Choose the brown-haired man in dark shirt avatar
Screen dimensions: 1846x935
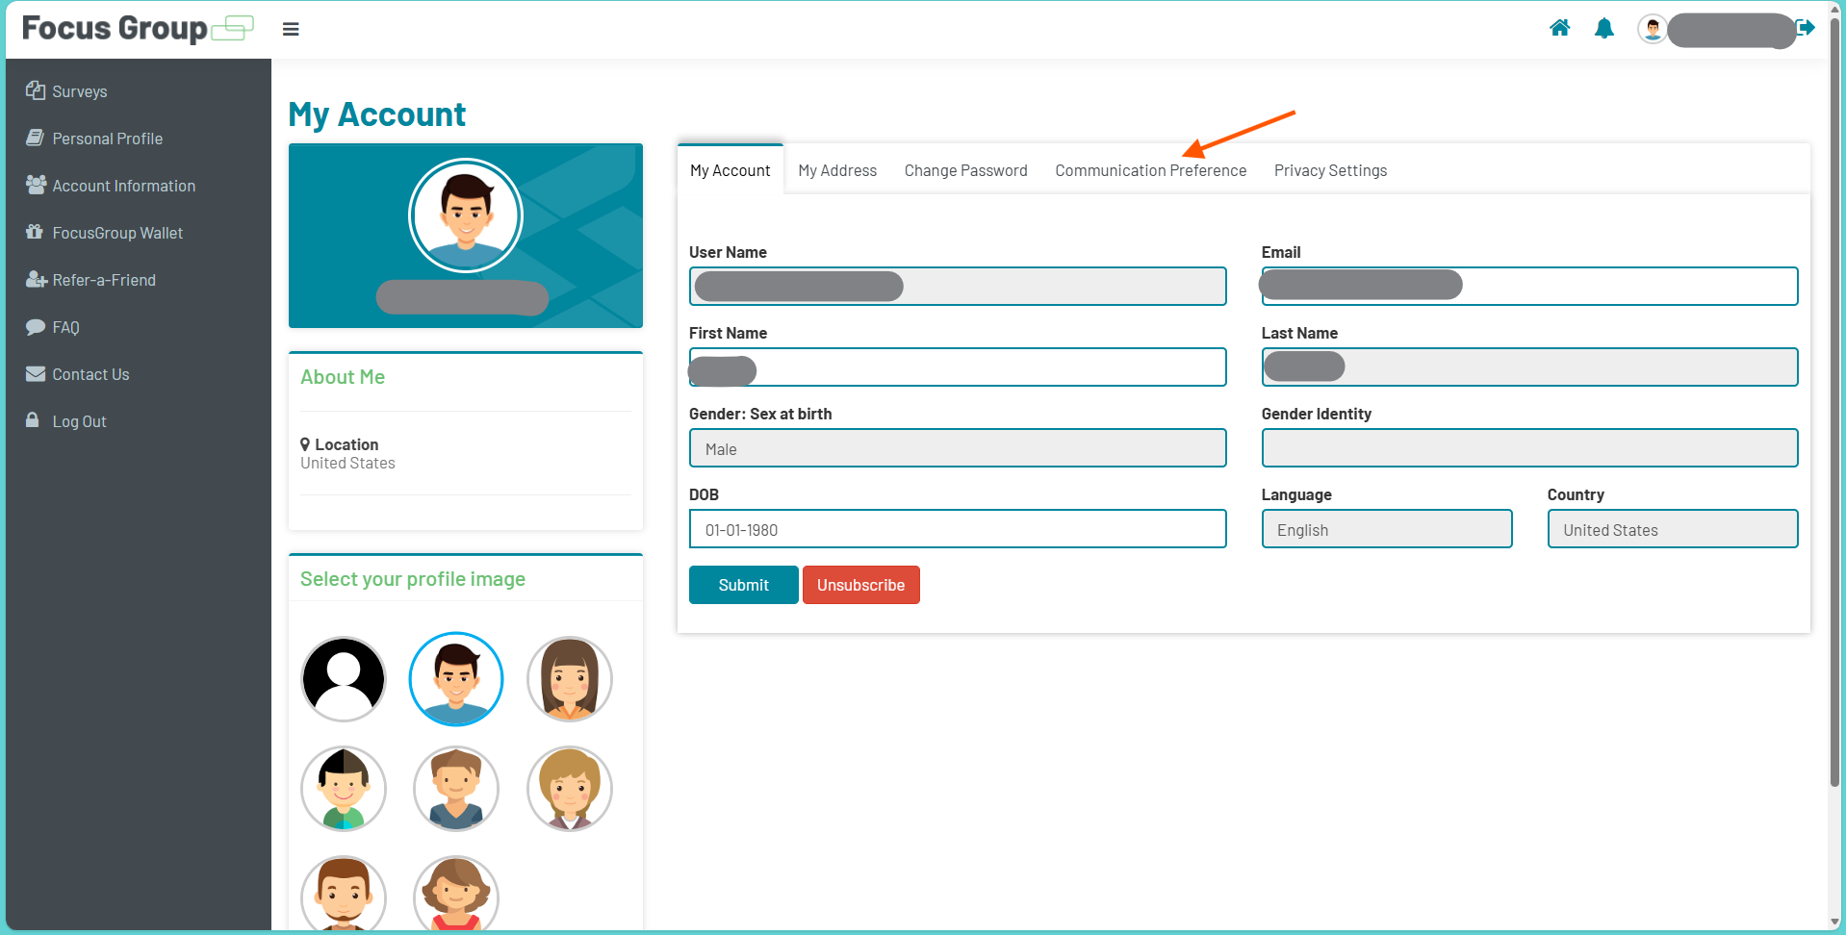click(456, 789)
